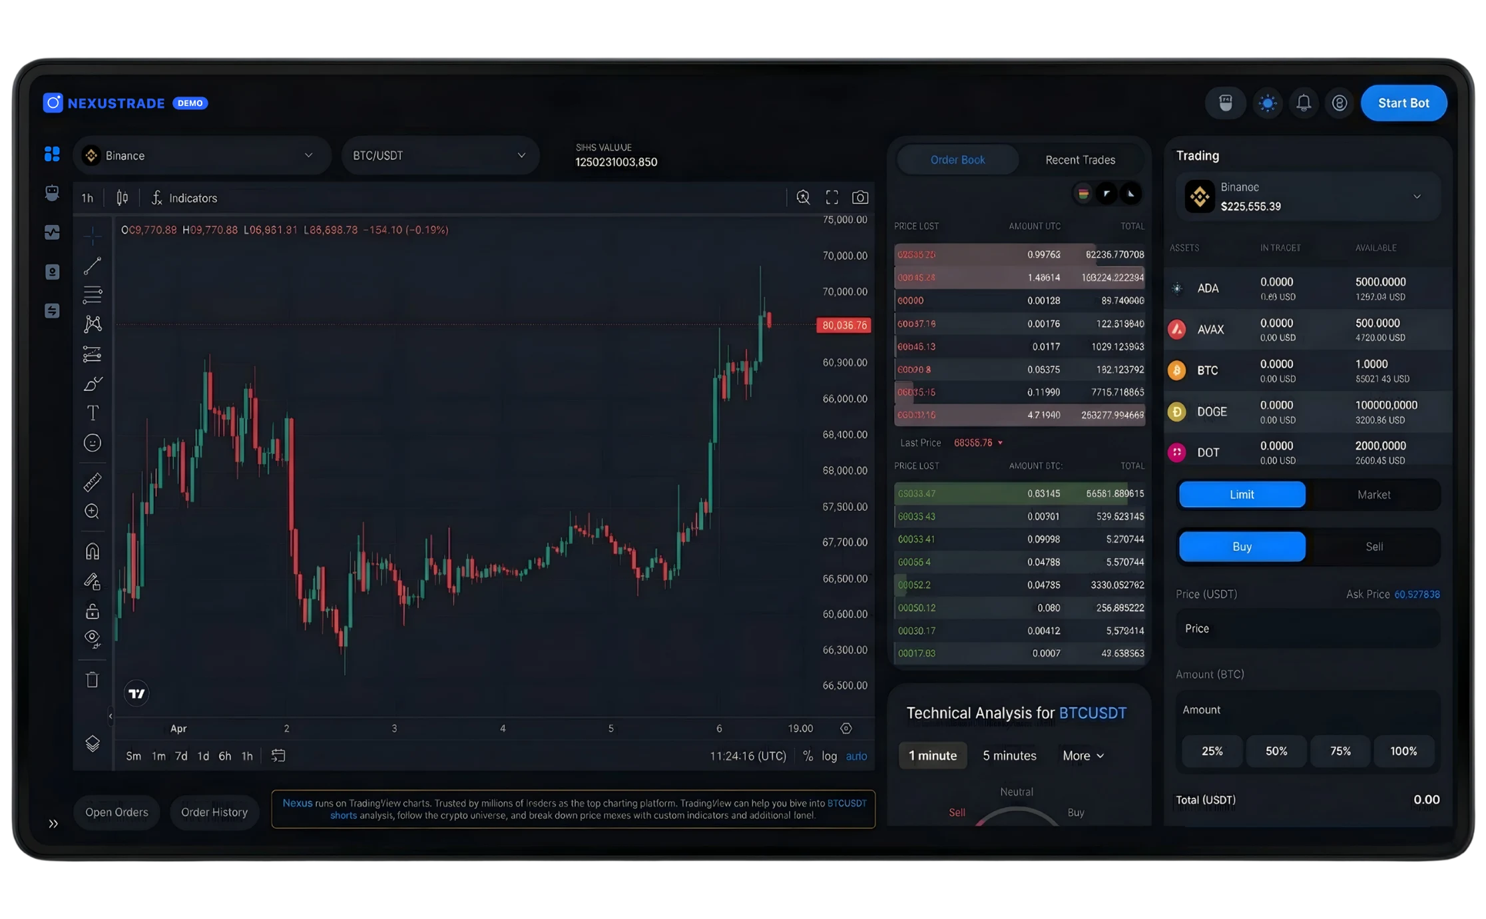
Task: Click the magnet mode icon
Action: pyautogui.click(x=93, y=551)
